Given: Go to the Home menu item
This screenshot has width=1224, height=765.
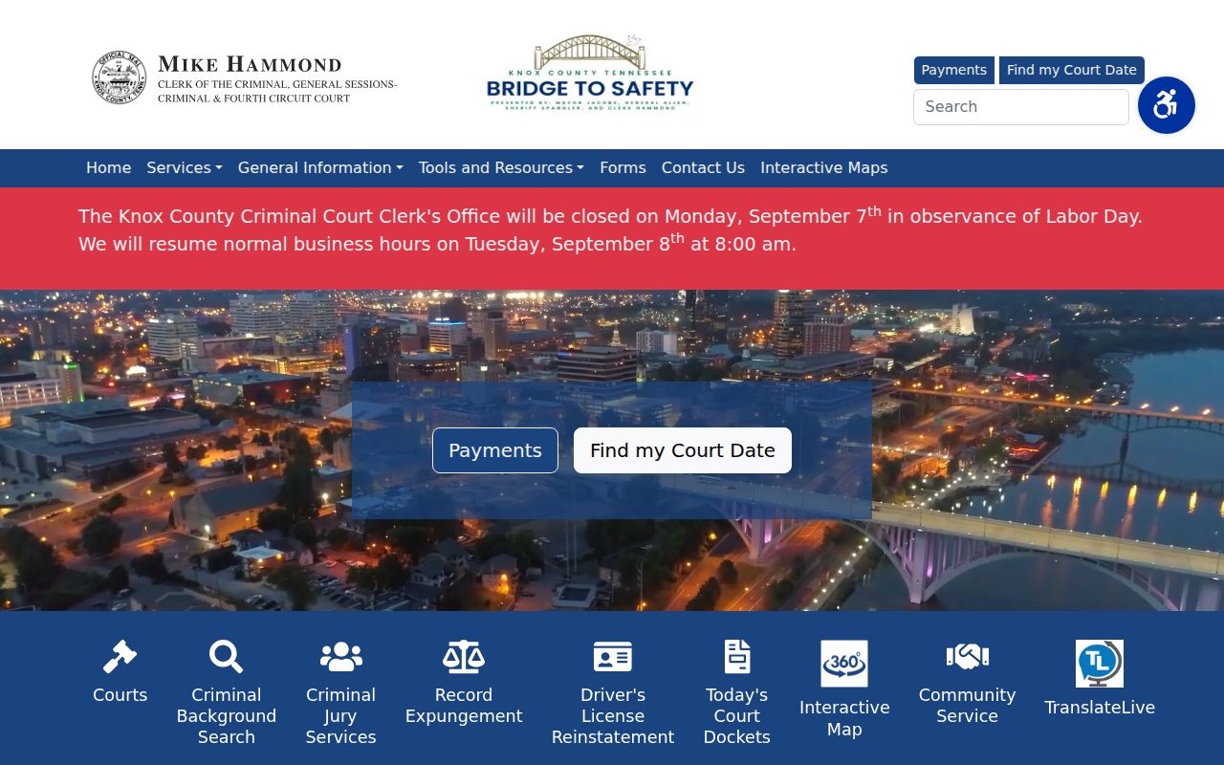Looking at the screenshot, I should (108, 167).
